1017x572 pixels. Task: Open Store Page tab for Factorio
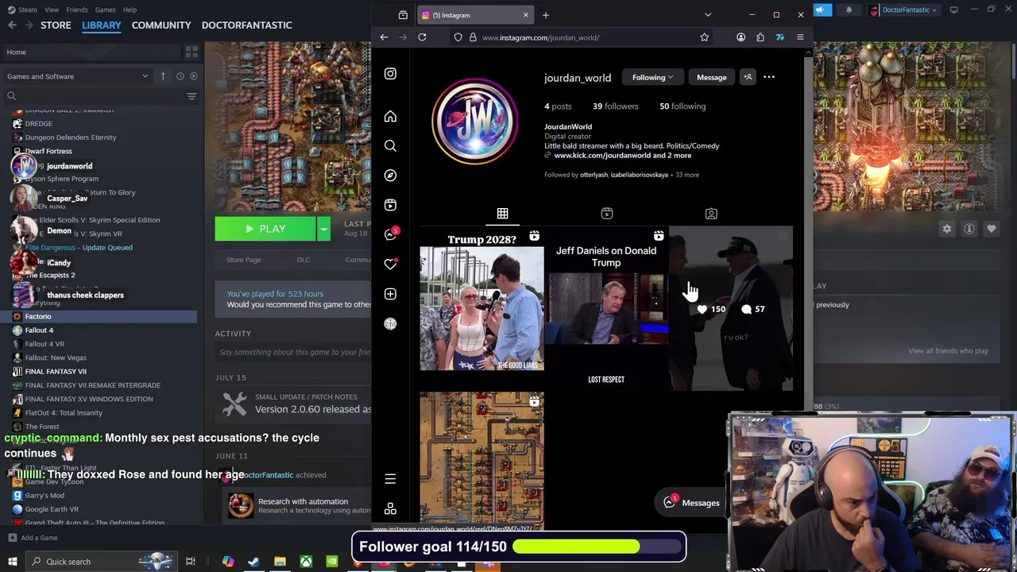pyautogui.click(x=244, y=260)
